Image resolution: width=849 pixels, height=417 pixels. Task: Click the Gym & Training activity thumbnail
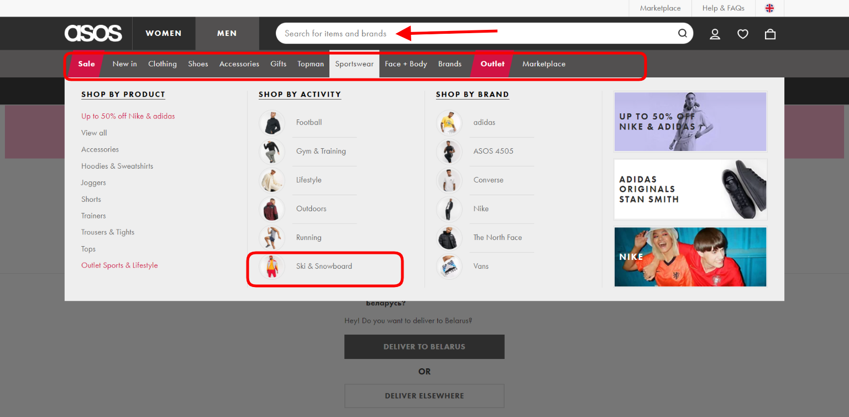click(272, 152)
